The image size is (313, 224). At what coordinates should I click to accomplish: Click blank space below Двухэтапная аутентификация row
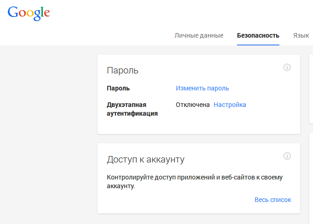click(199, 125)
